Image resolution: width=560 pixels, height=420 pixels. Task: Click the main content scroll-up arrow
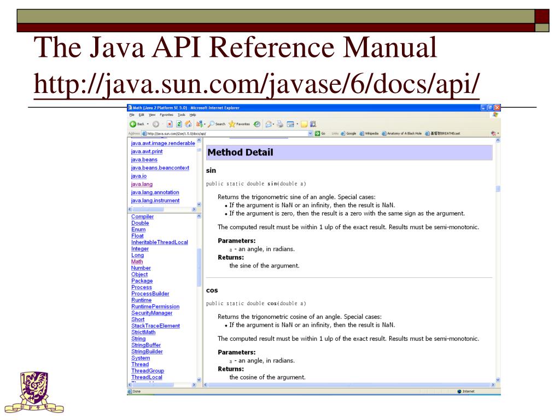pyautogui.click(x=498, y=141)
